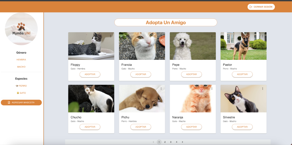Jump to page 3 in the pagination
This screenshot has width=292, height=145.
coord(171,142)
